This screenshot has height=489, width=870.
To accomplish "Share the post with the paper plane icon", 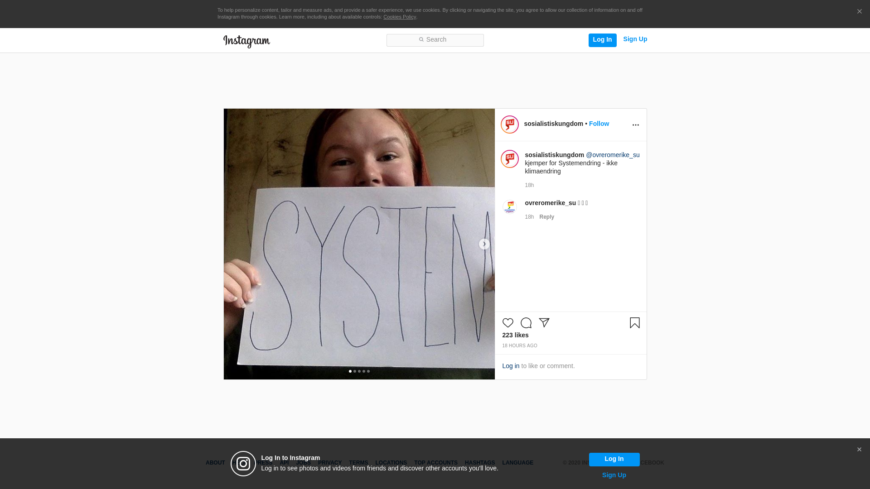I will 544,323.
